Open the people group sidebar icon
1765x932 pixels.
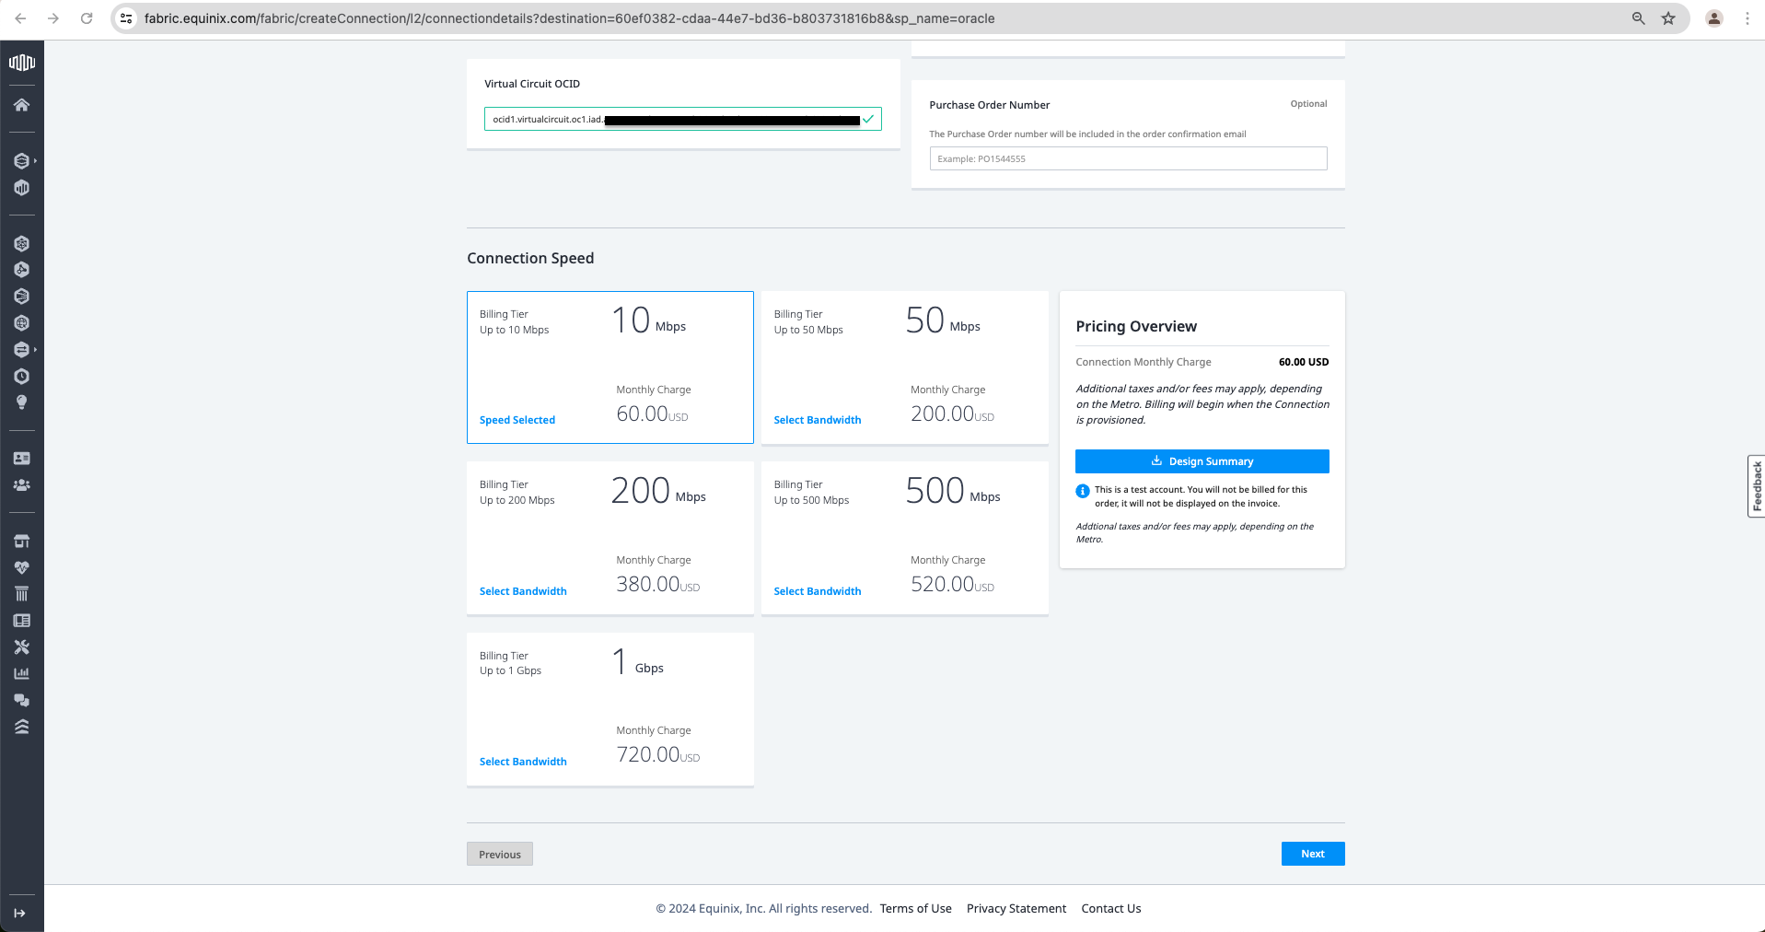click(21, 484)
